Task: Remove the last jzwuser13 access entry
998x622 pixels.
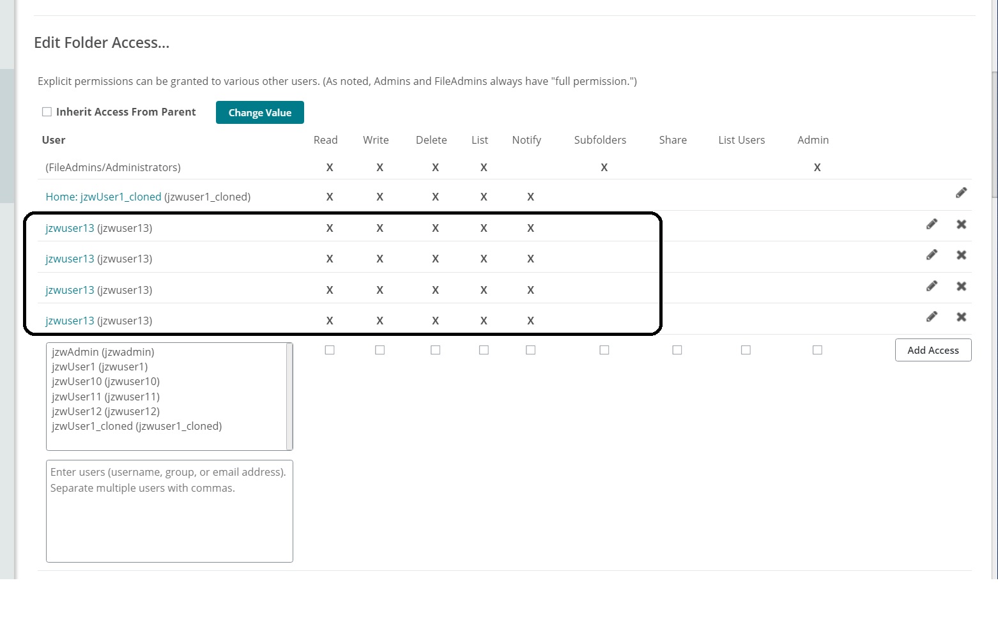Action: click(x=961, y=317)
